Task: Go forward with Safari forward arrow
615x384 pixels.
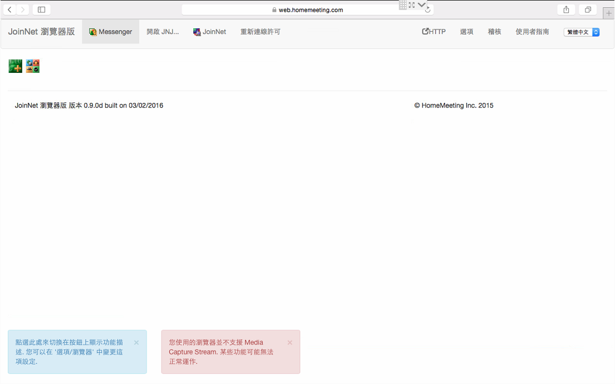Action: [x=23, y=9]
